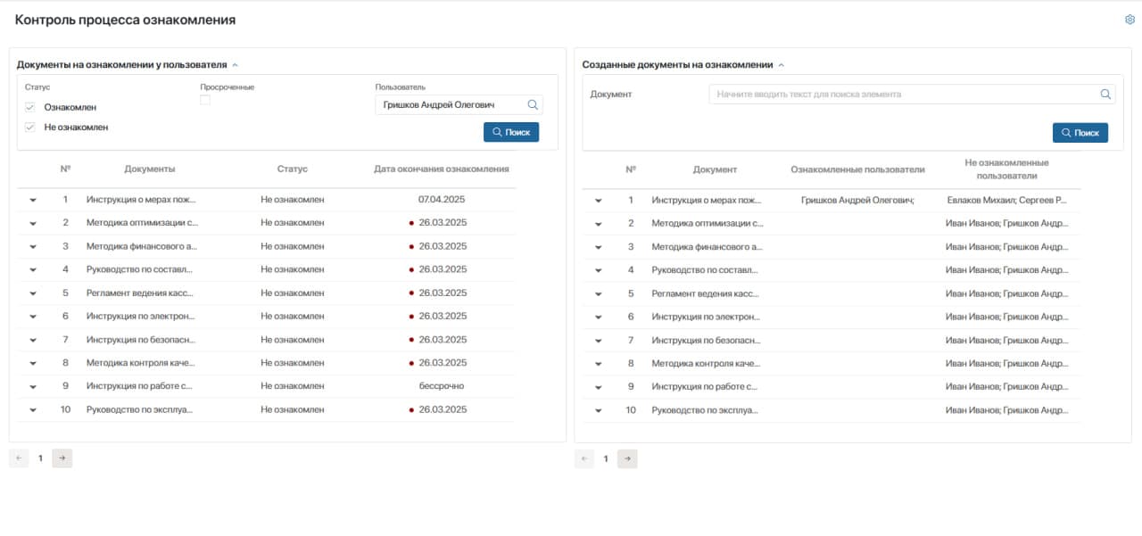Click 'Ознакомленные пользователи' column header

tap(857, 169)
